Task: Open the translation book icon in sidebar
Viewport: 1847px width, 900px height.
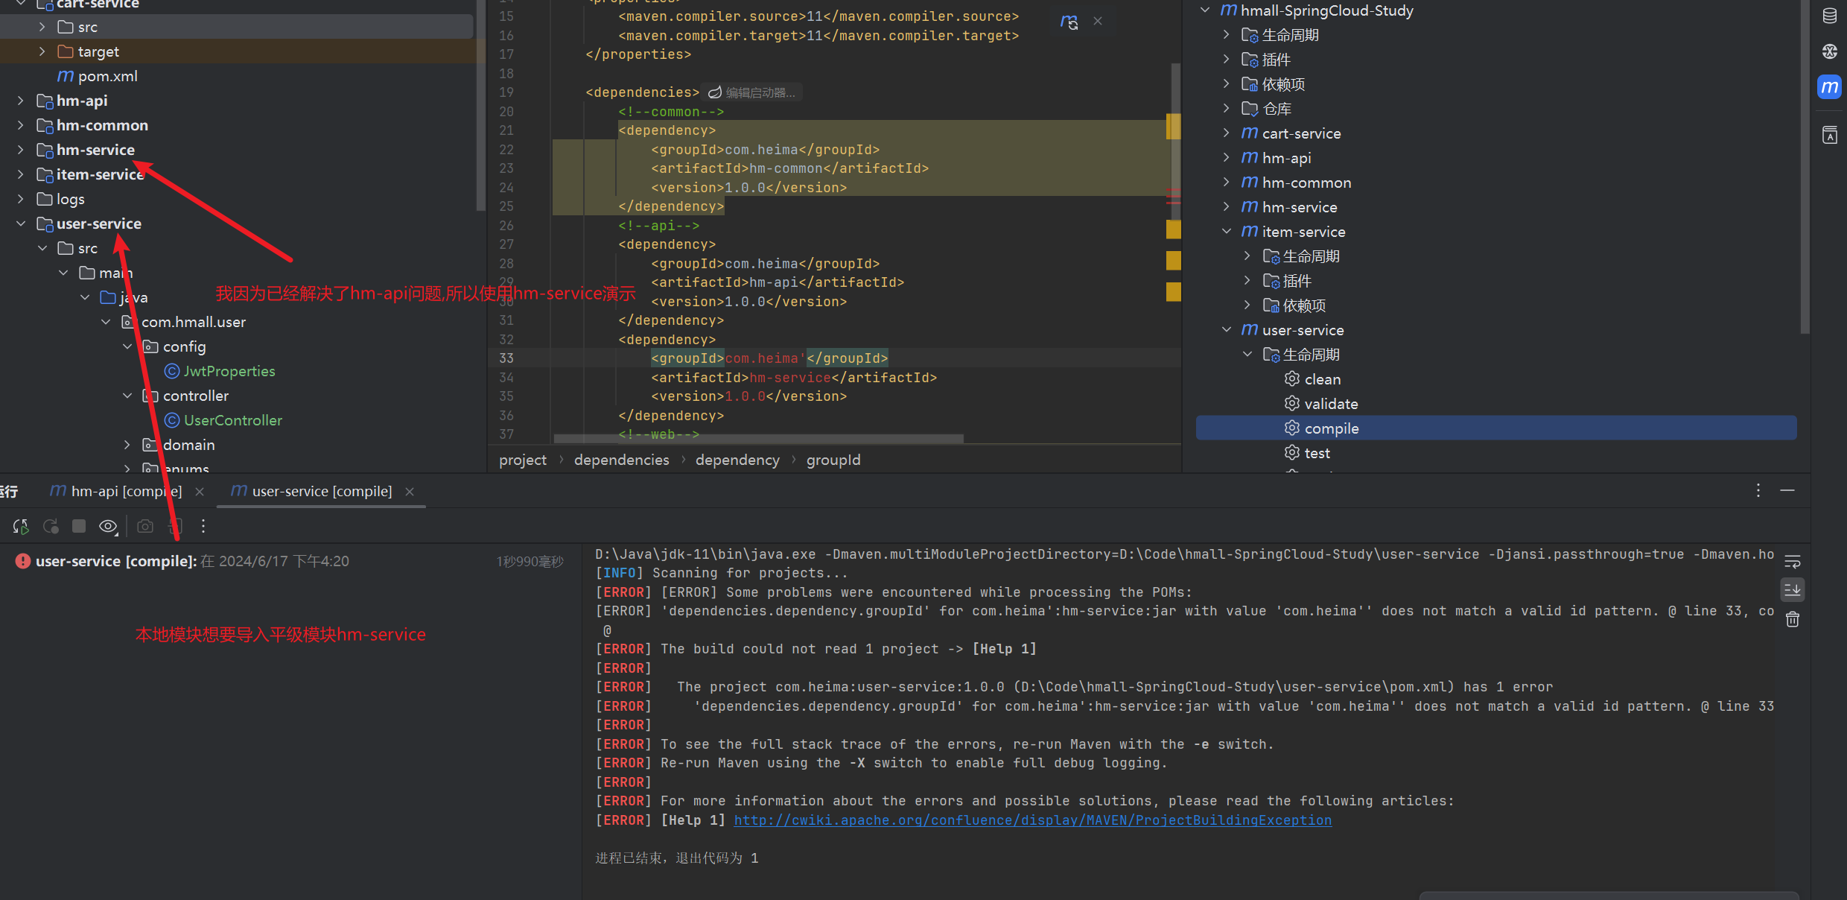Action: (x=1829, y=136)
